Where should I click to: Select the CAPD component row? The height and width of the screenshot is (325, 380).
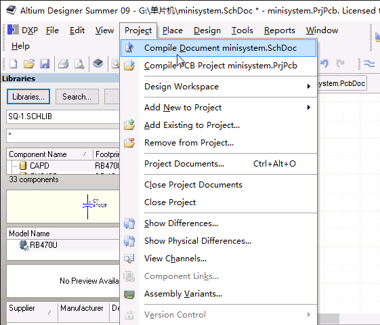(63, 166)
